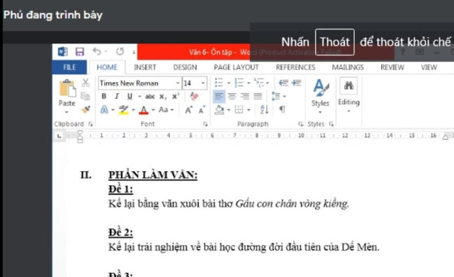Toggle Italic formatting

[x=117, y=96]
